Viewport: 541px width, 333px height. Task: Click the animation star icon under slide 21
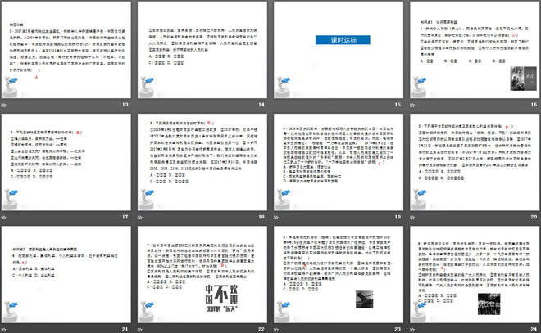[4, 330]
